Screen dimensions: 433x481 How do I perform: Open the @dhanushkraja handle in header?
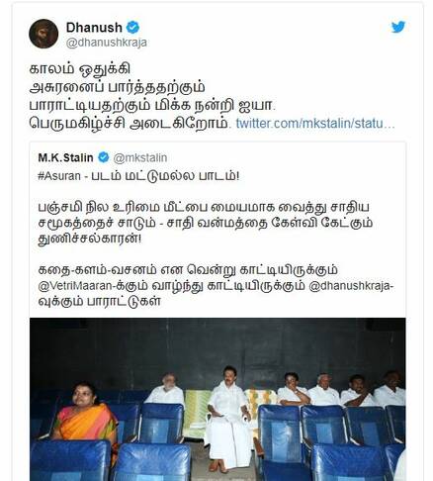[x=107, y=43]
